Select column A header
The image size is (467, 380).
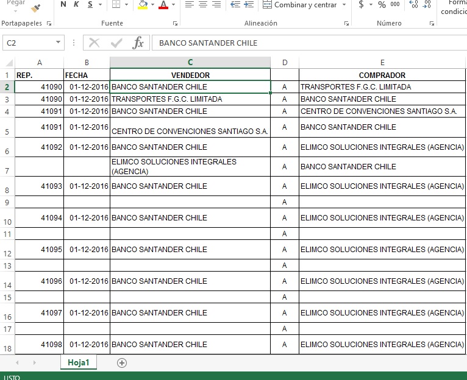pyautogui.click(x=39, y=63)
